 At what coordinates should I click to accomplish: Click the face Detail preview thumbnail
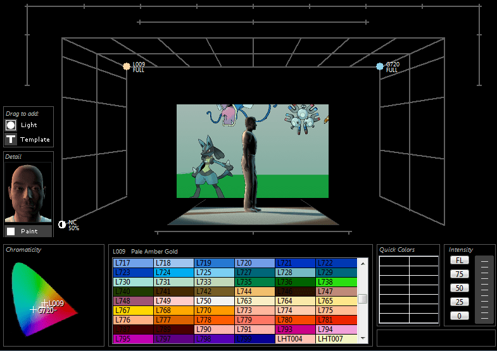point(28,192)
